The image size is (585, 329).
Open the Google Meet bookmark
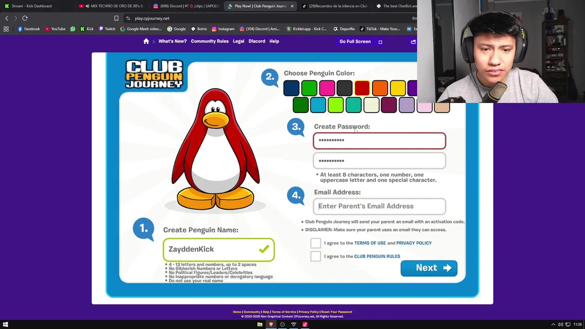pos(141,29)
